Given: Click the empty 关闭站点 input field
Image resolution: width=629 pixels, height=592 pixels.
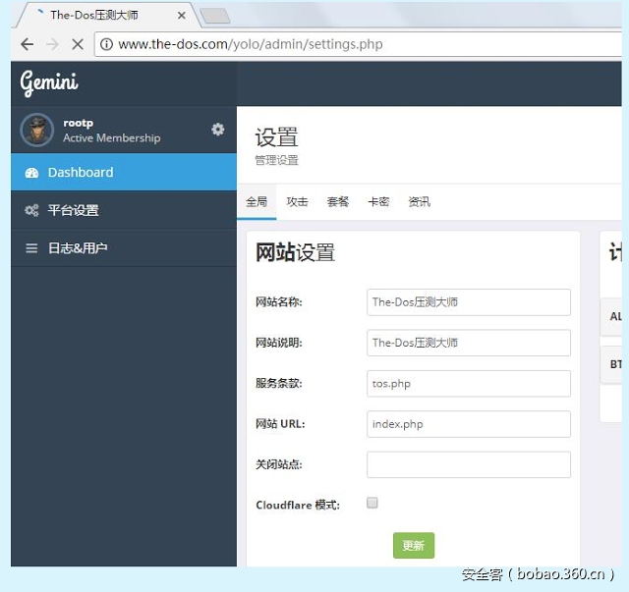Looking at the screenshot, I should (468, 464).
